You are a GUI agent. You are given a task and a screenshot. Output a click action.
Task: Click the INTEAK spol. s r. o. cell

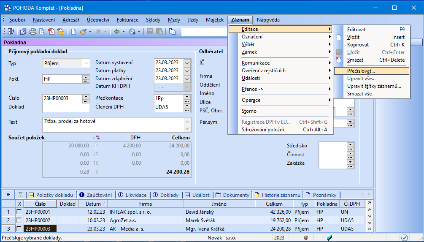145,212
